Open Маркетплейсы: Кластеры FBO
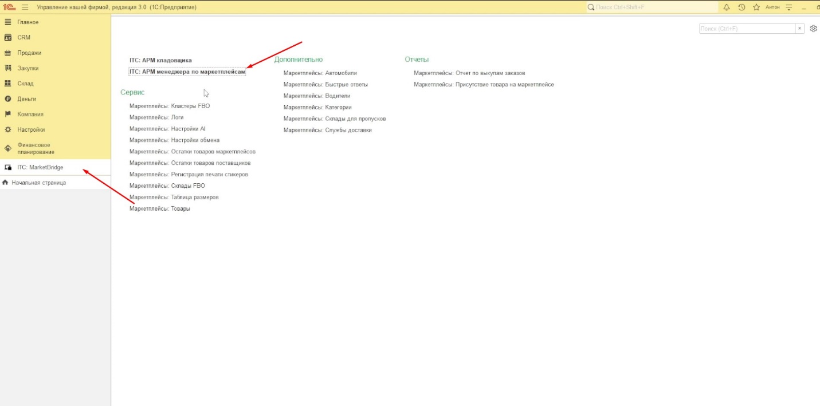The image size is (820, 406). (170, 106)
